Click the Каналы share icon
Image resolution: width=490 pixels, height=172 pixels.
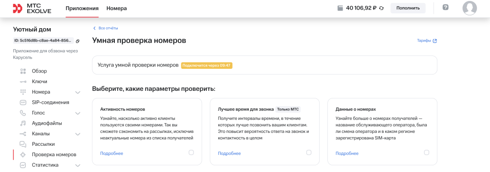click(x=23, y=134)
